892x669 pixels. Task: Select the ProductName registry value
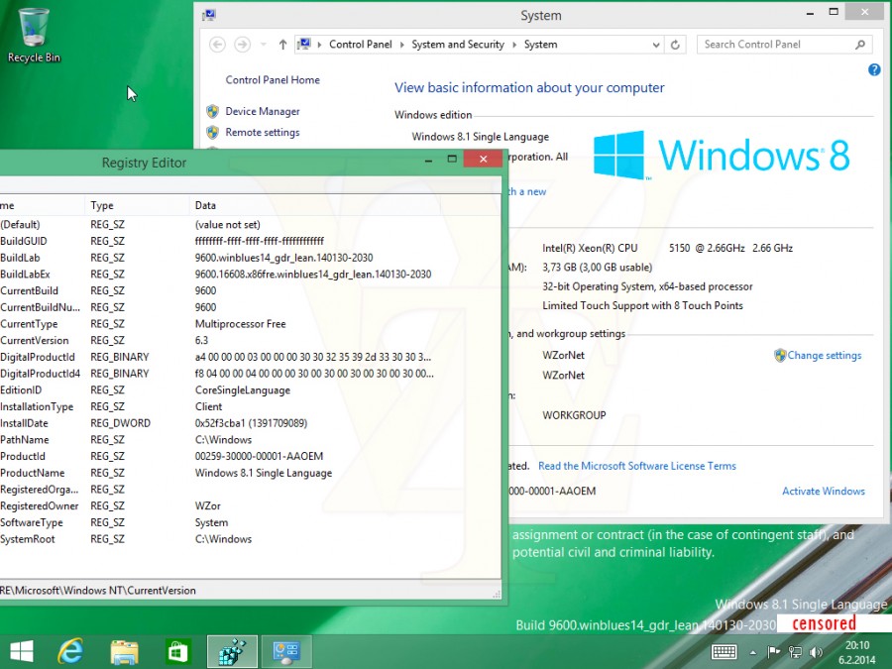[251, 473]
